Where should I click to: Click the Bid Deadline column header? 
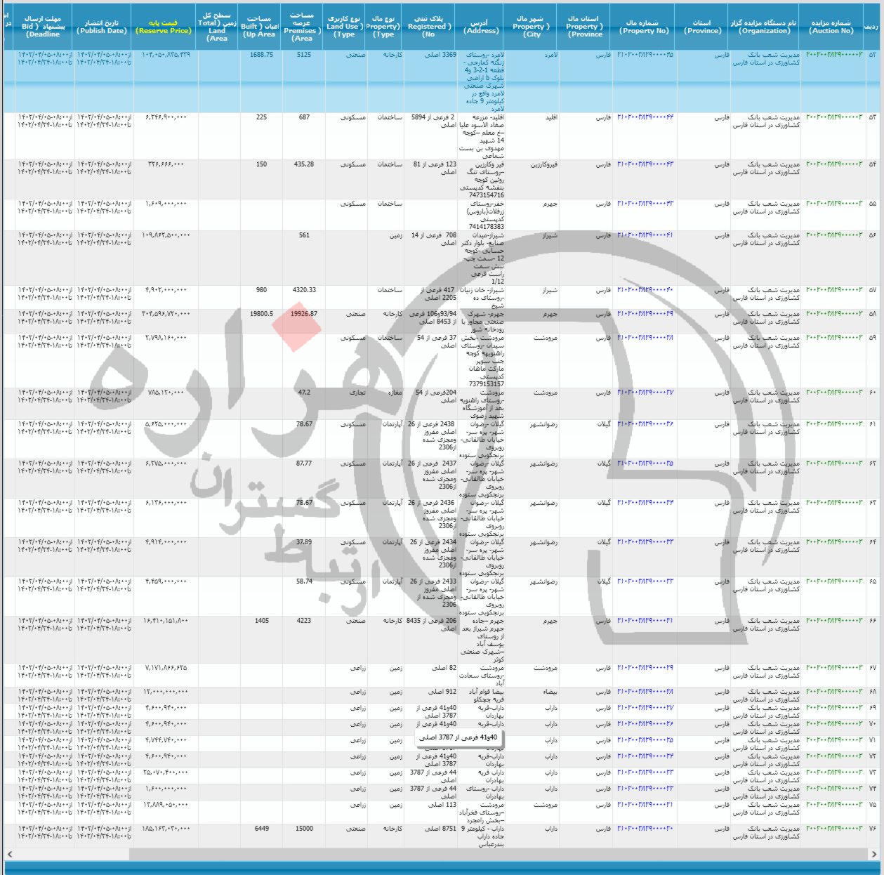point(44,27)
